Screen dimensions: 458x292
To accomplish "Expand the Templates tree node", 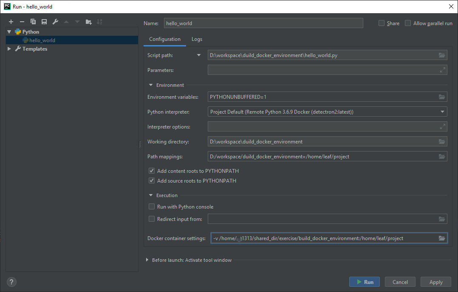I will pos(8,49).
